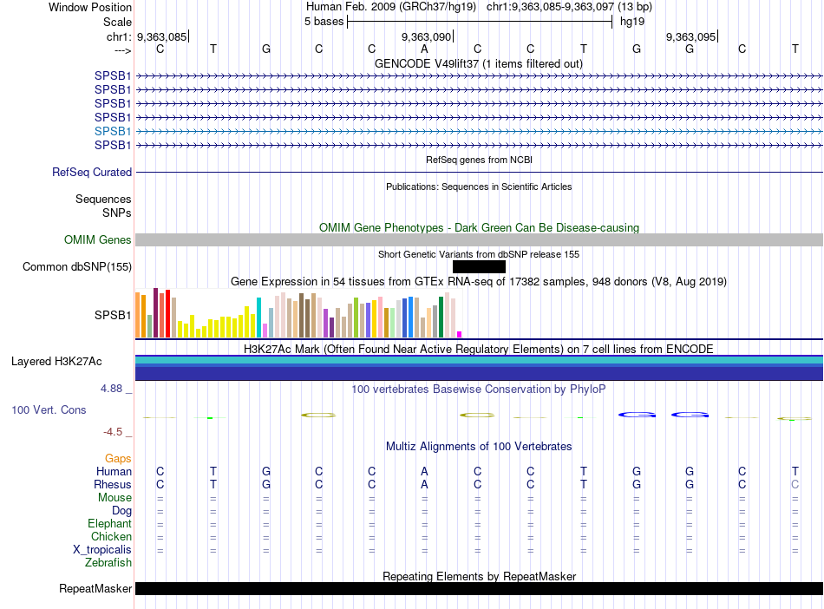Click the orange Gaps label
The width and height of the screenshot is (824, 609).
[118, 459]
